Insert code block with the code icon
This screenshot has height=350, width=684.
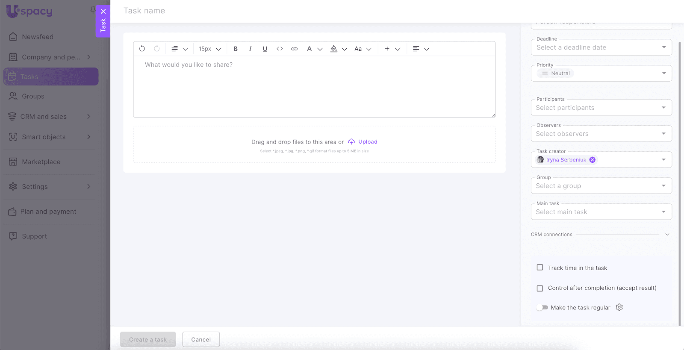click(x=280, y=49)
